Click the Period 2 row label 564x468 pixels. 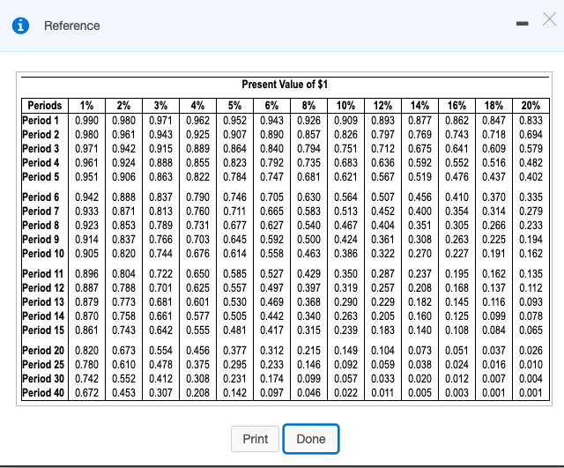tap(41, 134)
